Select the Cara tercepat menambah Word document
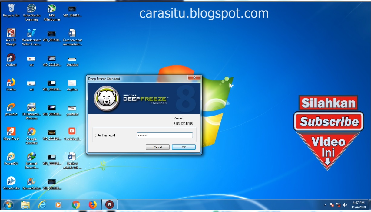The width and height of the screenshot is (371, 212). click(x=72, y=38)
